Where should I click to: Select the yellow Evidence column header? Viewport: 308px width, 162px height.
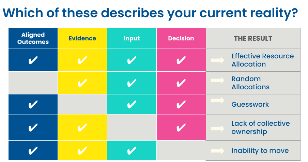[x=82, y=38]
